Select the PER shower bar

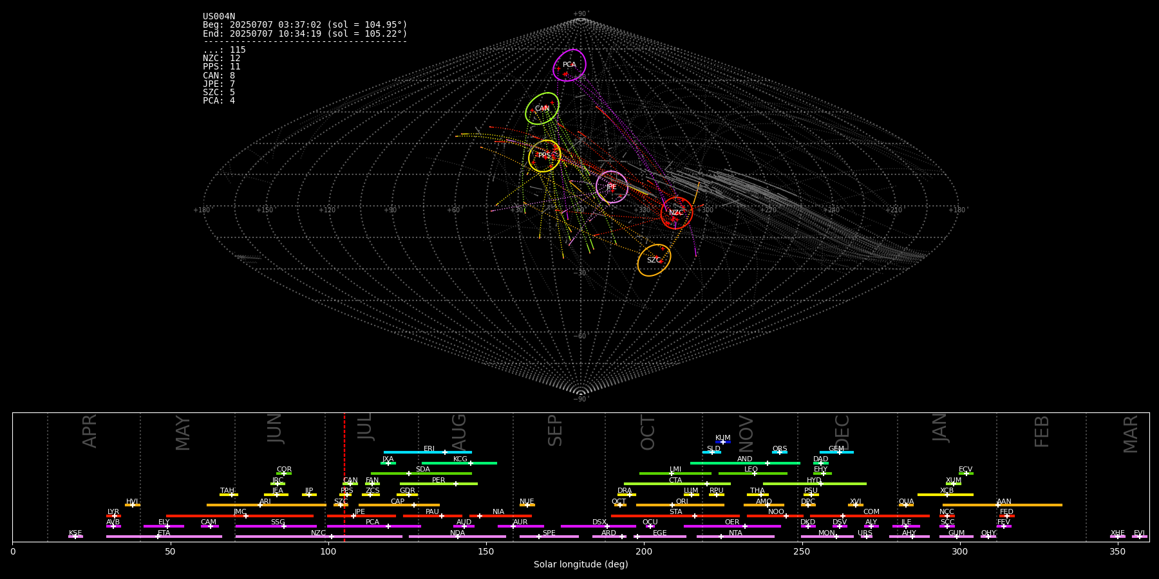point(438,484)
